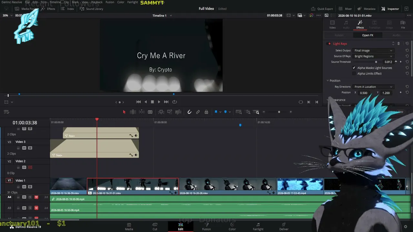Click the Insert Clip icon

tap(161, 112)
